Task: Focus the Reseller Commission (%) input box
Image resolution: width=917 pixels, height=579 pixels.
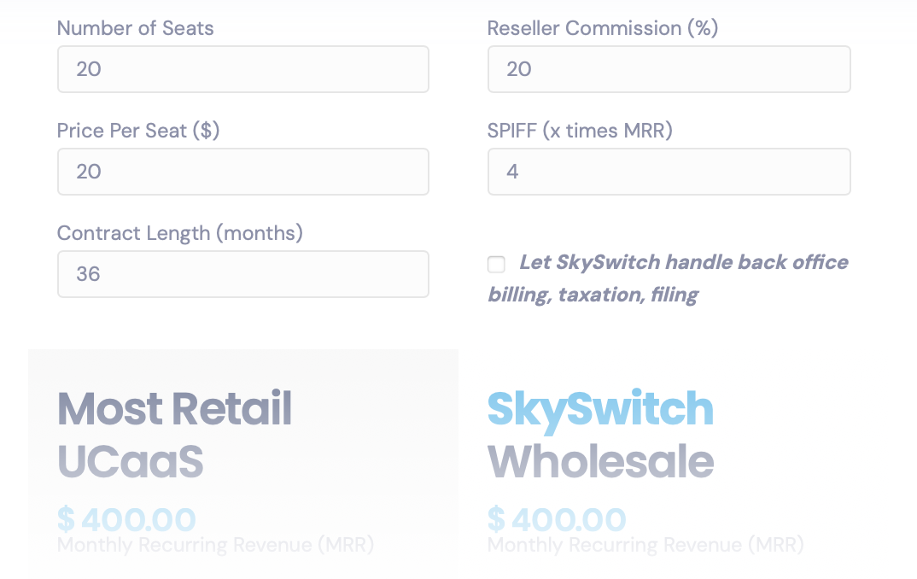Action: click(669, 69)
